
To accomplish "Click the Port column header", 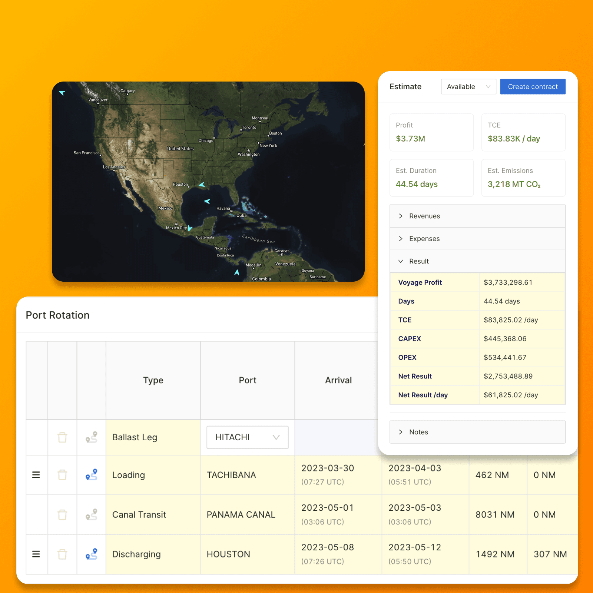I will tap(248, 380).
